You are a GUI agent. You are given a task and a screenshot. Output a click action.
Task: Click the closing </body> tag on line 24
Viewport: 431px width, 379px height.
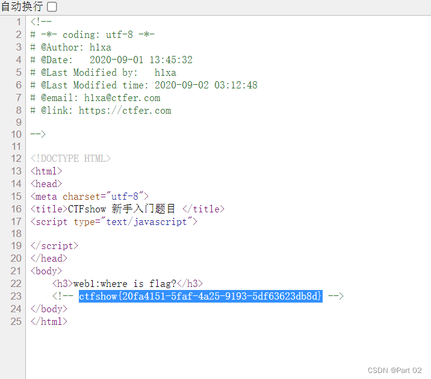point(49,309)
